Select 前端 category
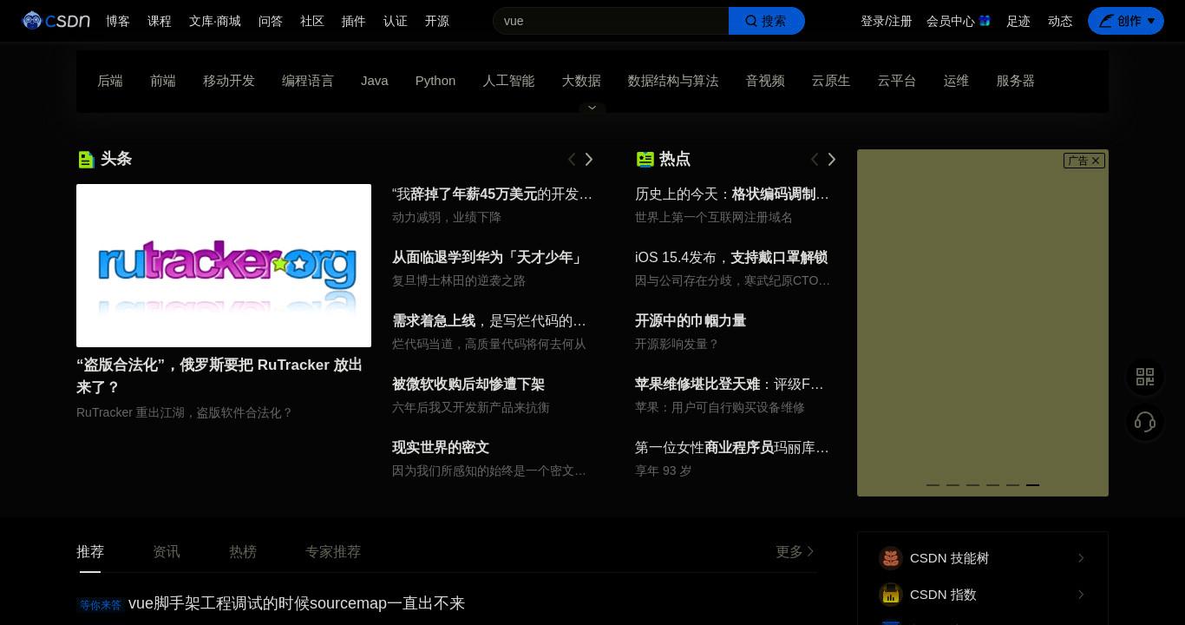Screen dimensions: 1185x625 point(163,81)
